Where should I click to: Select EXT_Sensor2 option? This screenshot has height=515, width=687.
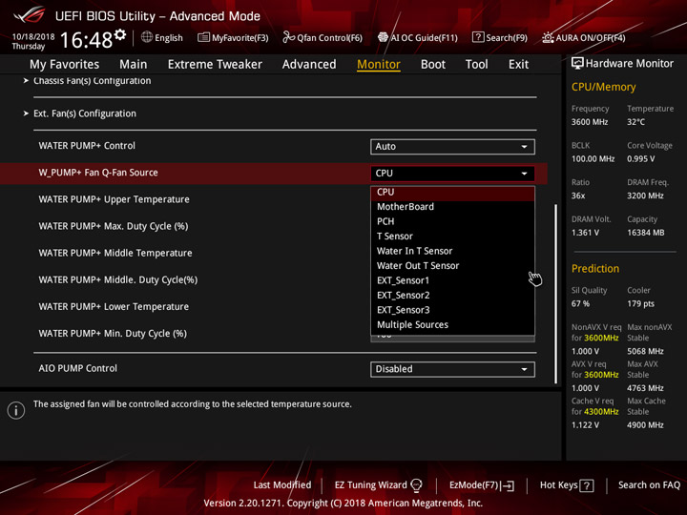coord(452,295)
